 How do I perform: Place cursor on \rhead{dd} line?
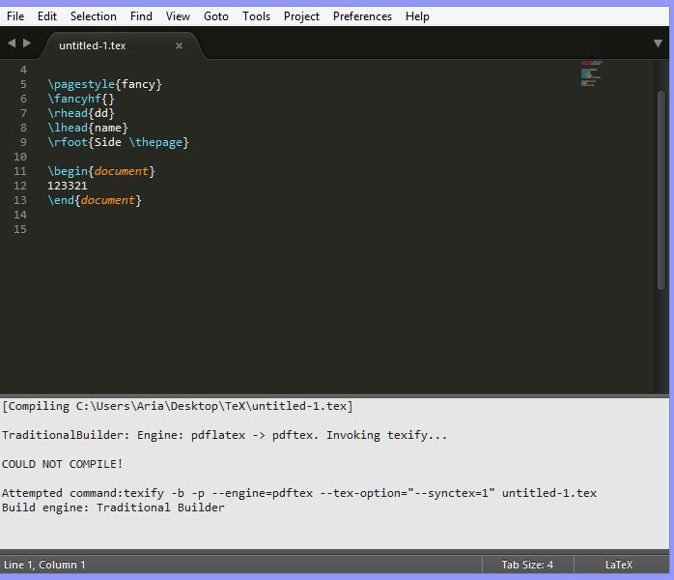(81, 113)
